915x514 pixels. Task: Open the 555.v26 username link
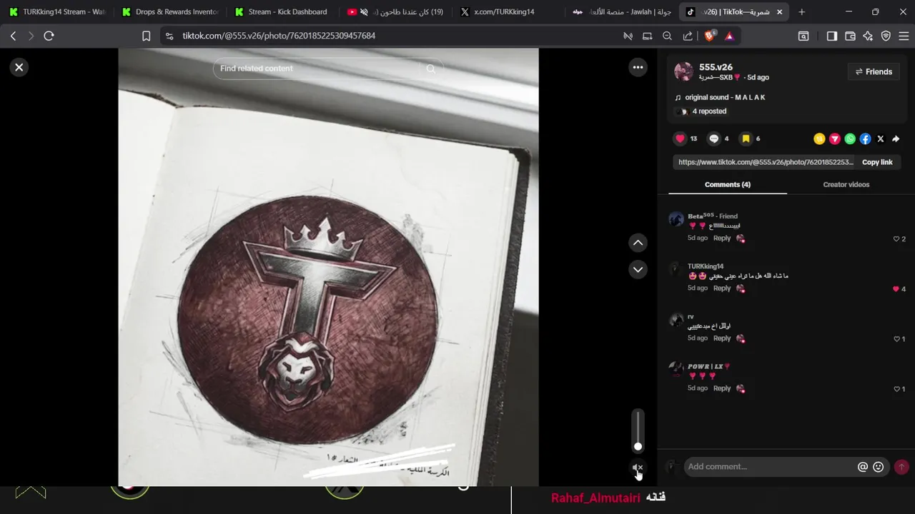pos(716,67)
